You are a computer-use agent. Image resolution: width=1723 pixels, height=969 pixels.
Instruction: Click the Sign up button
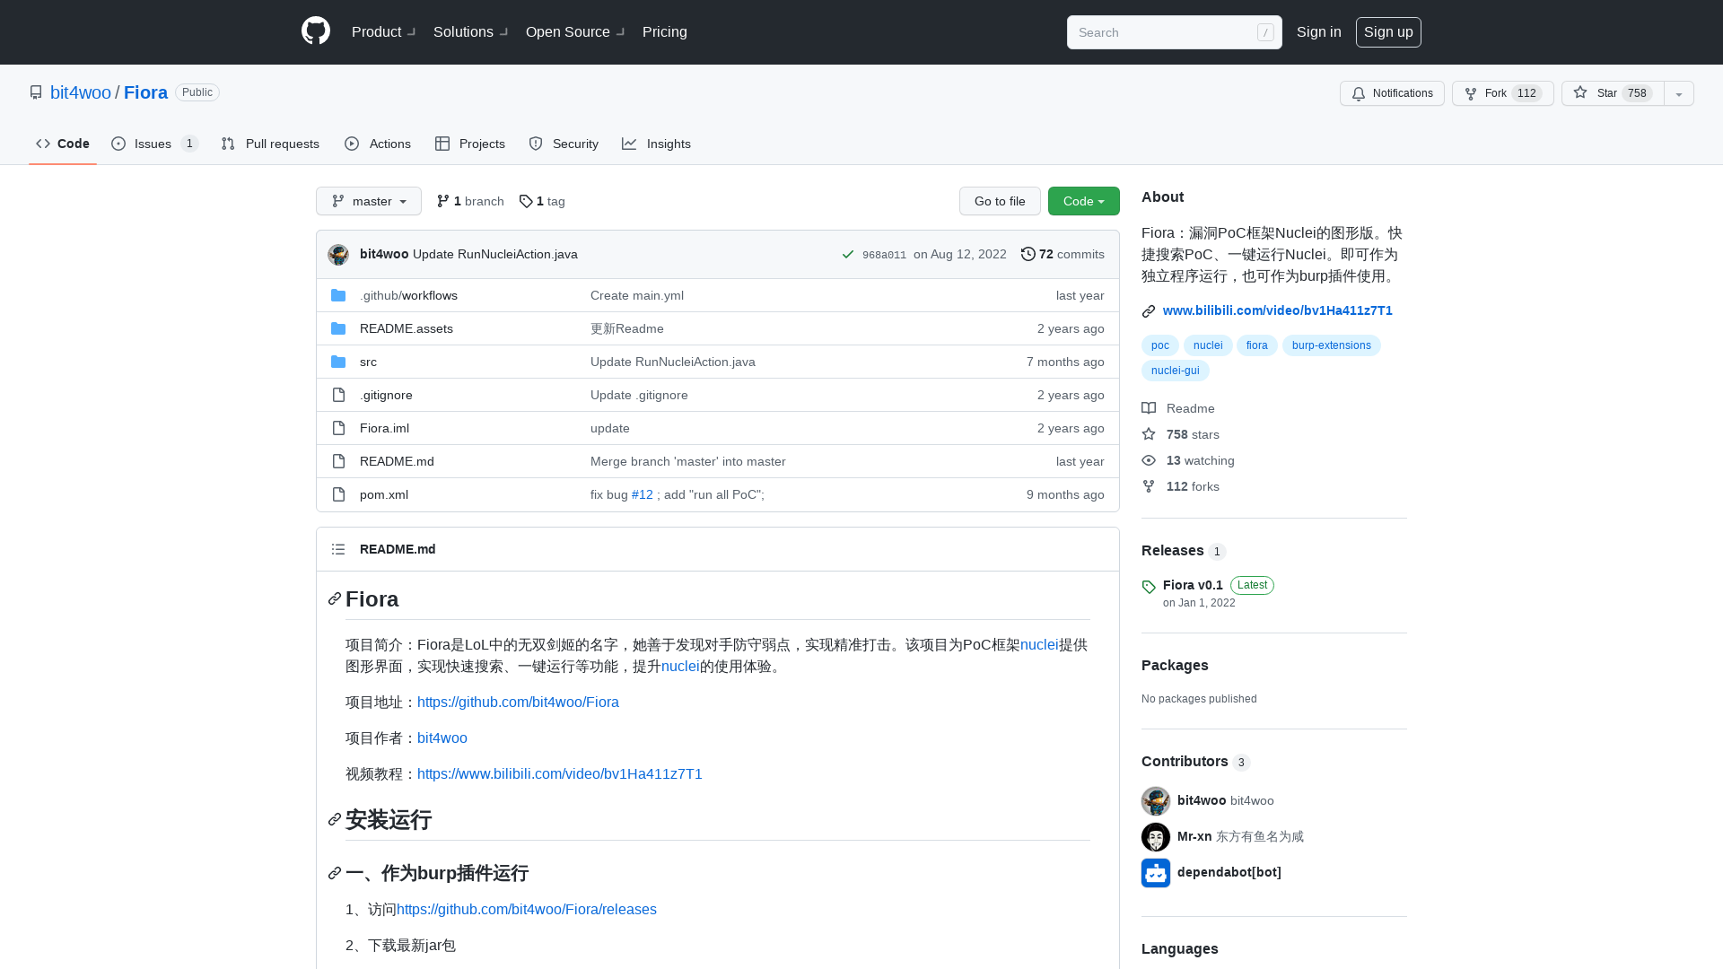click(x=1388, y=32)
